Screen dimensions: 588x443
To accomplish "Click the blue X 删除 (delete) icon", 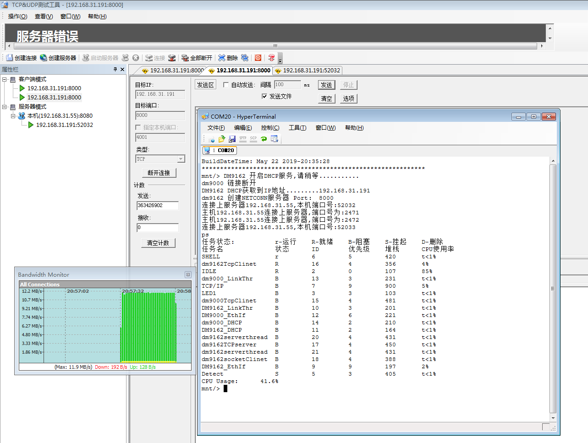I will point(222,58).
